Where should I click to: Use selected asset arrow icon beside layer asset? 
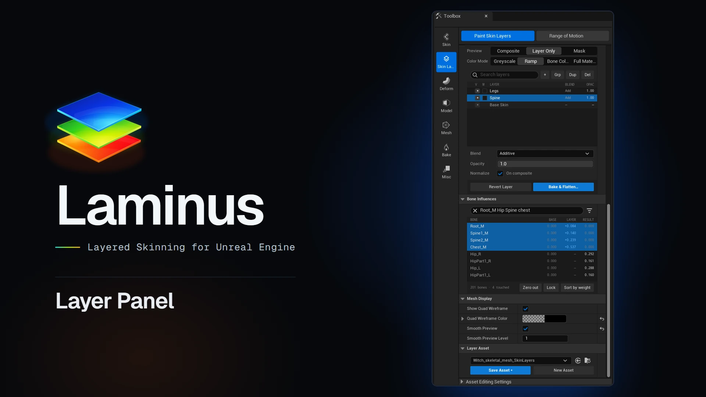point(578,361)
